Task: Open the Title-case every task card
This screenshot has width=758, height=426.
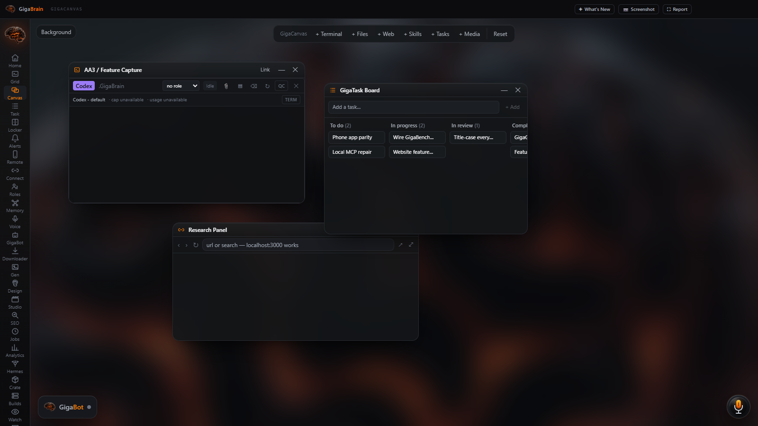Action: pos(478,138)
